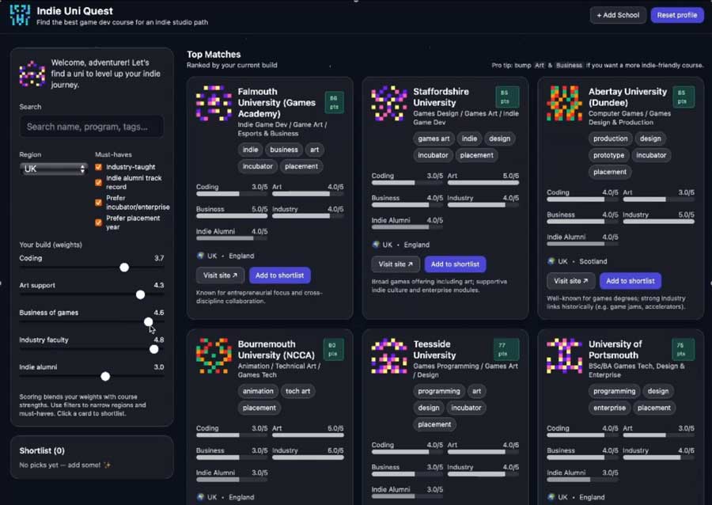Image resolution: width=712 pixels, height=505 pixels.
Task: Click the University of Portsmouth pixel avatar
Action: pyautogui.click(x=564, y=356)
